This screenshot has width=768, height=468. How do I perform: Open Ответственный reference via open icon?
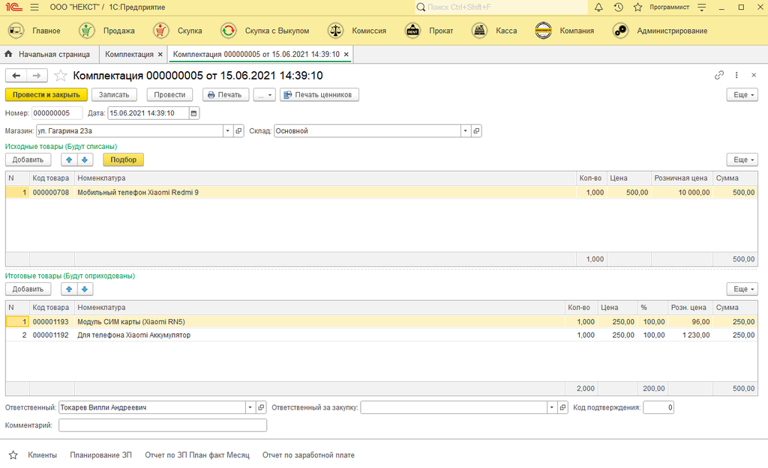tap(261, 407)
